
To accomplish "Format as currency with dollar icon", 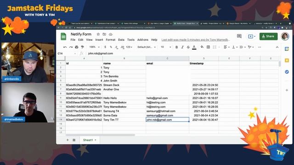I will click(x=105, y=47).
